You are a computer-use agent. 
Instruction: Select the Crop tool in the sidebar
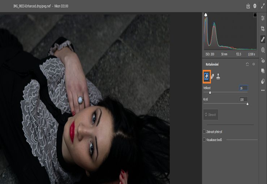[263, 29]
